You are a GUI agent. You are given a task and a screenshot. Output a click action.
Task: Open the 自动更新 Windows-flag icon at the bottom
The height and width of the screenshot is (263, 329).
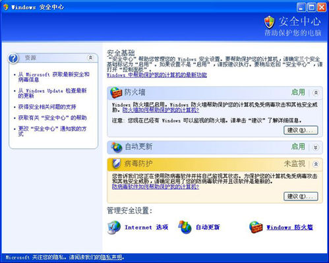pyautogui.click(x=185, y=227)
